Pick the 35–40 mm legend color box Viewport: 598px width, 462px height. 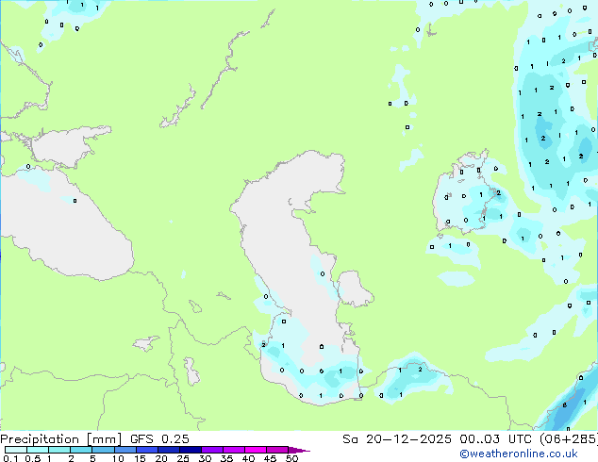tap(234, 450)
